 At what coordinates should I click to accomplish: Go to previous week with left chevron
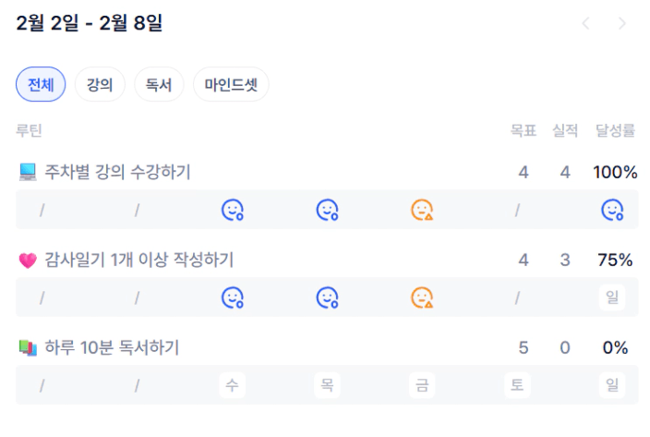coord(585,24)
